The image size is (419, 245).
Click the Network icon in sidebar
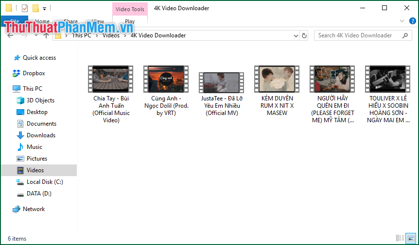coord(17,209)
